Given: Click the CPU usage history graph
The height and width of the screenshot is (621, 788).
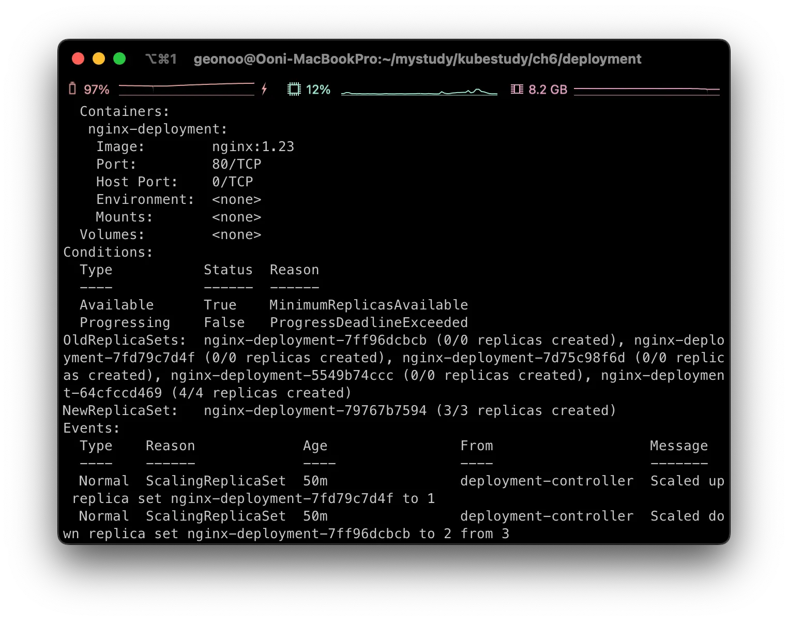Looking at the screenshot, I should [419, 92].
